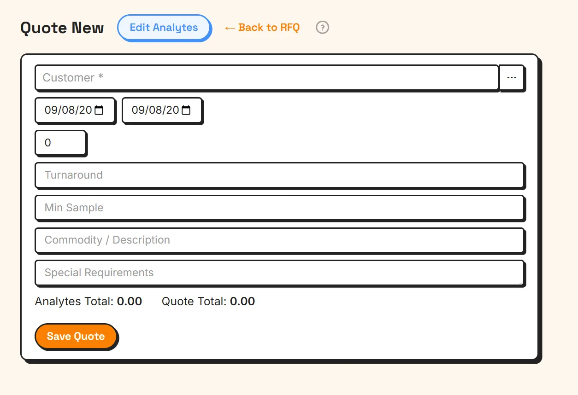This screenshot has height=395, width=578.
Task: Click the Quote New heading
Action: [x=62, y=28]
